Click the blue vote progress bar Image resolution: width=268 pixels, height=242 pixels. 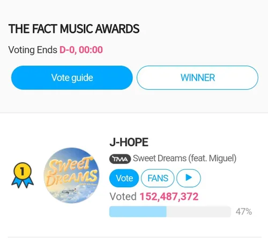pos(138,212)
